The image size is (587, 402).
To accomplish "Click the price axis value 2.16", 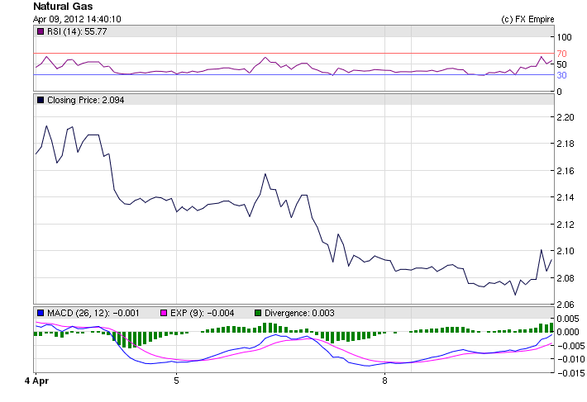I will (566, 171).
